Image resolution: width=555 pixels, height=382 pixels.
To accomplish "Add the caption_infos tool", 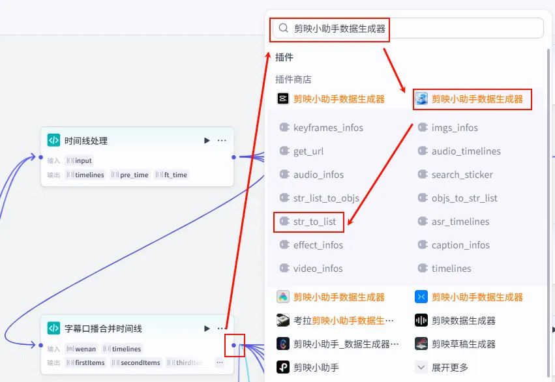I will coord(454,244).
